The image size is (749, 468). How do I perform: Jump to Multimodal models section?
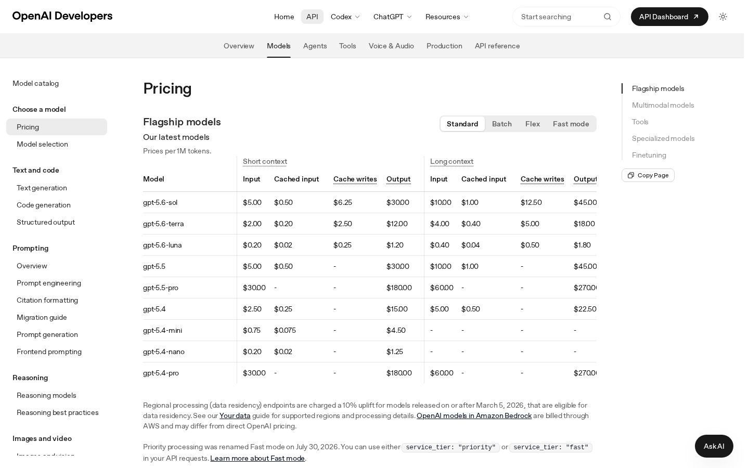coord(663,105)
